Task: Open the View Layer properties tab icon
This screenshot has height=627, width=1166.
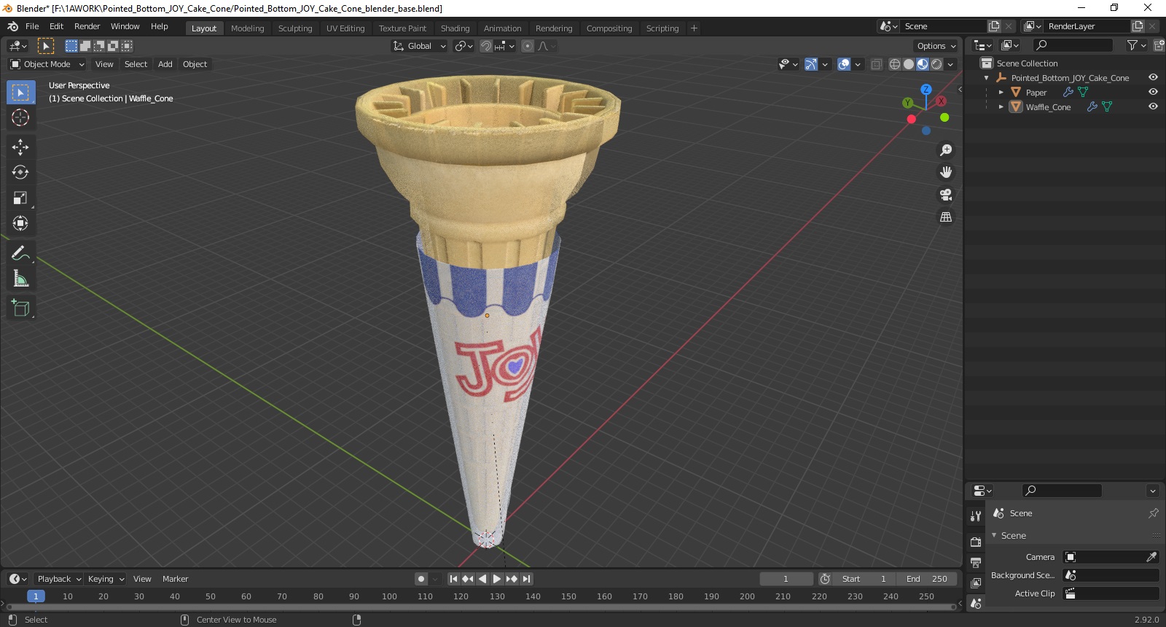Action: click(976, 583)
